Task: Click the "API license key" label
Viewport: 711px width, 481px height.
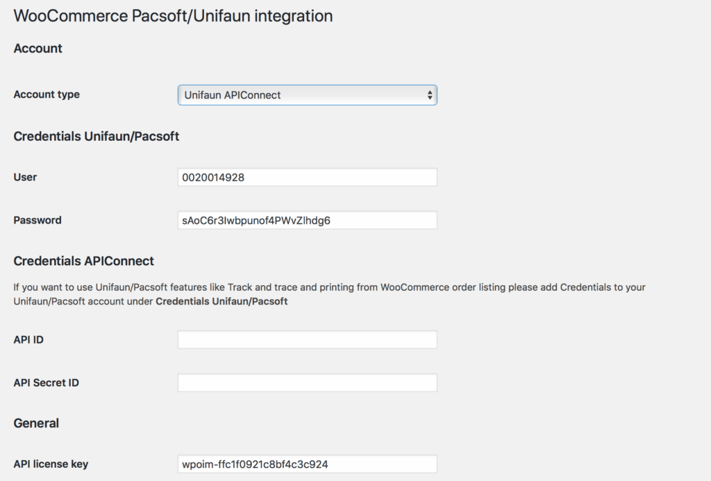Action: pos(51,464)
